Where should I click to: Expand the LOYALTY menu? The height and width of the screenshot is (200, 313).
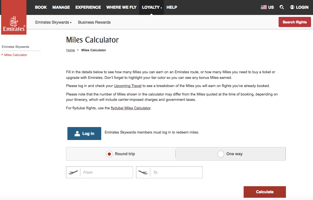coord(152,7)
